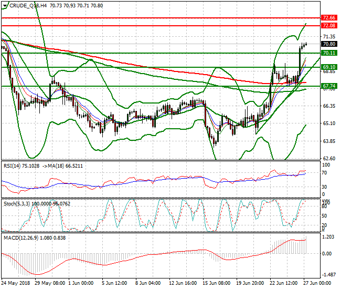Select the red 72.66 resistance price label
This screenshot has width=341, height=289.
click(x=329, y=18)
